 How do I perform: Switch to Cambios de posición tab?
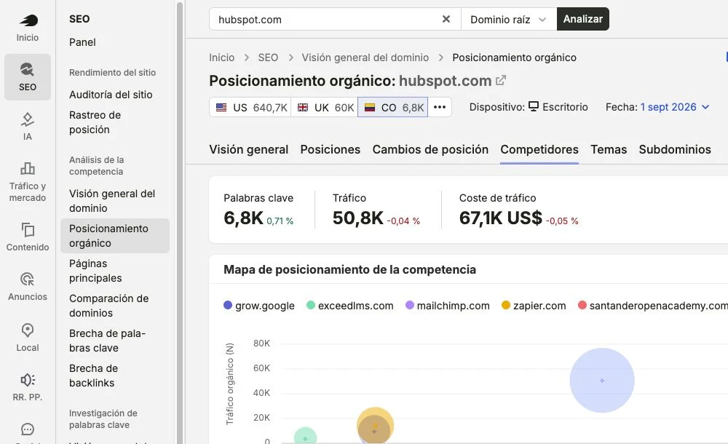click(430, 149)
